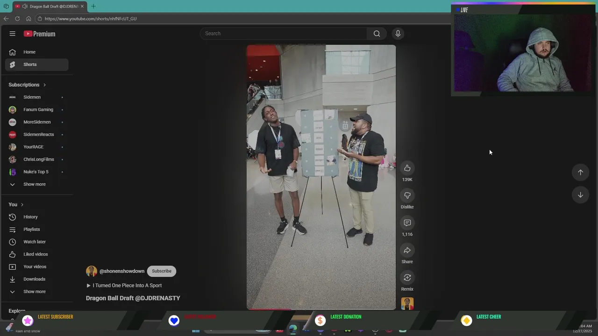Screen dimensions: 598x336
Task: Subscribe to @shonenshowdown
Action: (x=162, y=271)
